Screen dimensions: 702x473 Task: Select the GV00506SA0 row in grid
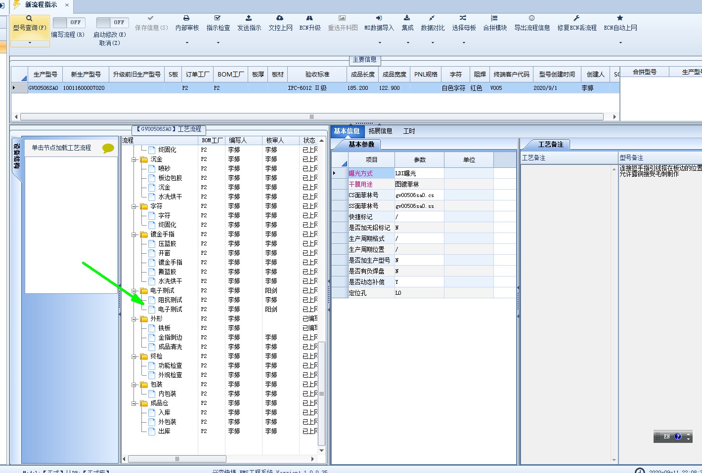coord(315,88)
